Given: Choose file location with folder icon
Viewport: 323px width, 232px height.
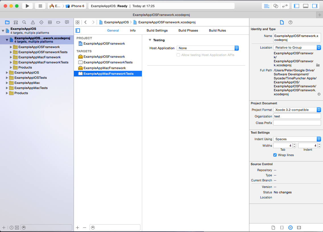Looking at the screenshot, I should click(318, 65).
